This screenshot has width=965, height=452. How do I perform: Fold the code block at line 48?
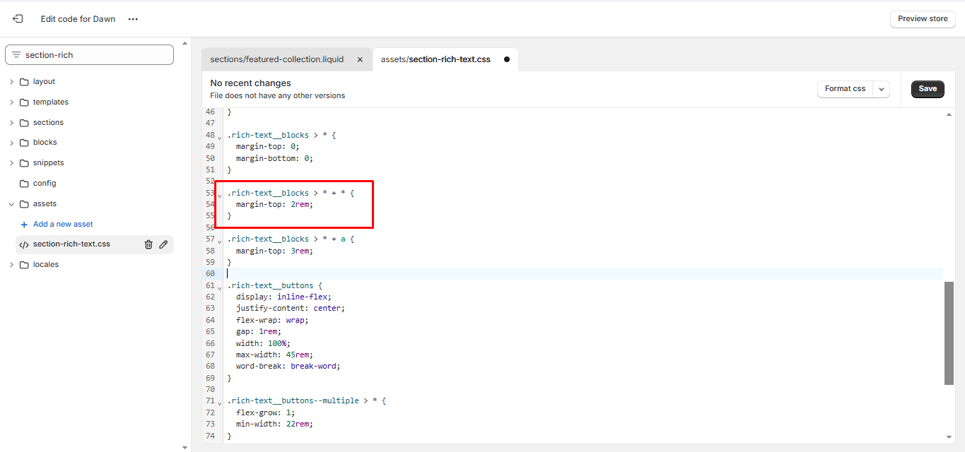tap(220, 137)
